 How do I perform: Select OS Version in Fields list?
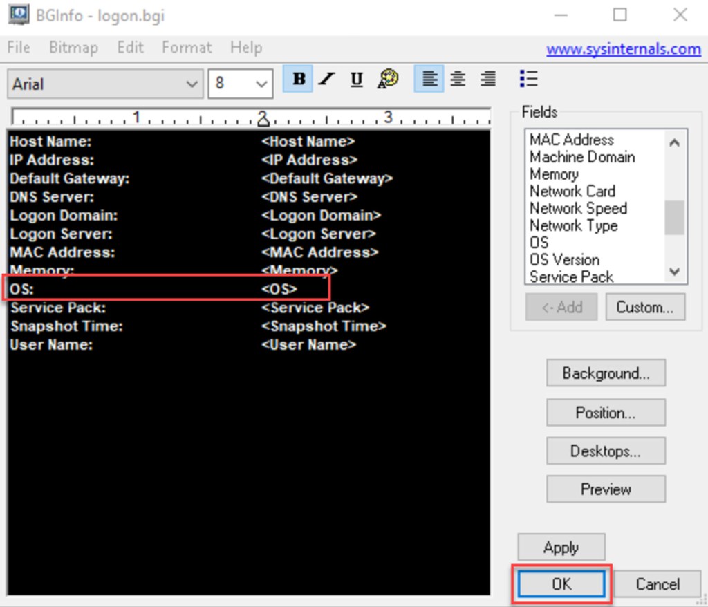[564, 260]
